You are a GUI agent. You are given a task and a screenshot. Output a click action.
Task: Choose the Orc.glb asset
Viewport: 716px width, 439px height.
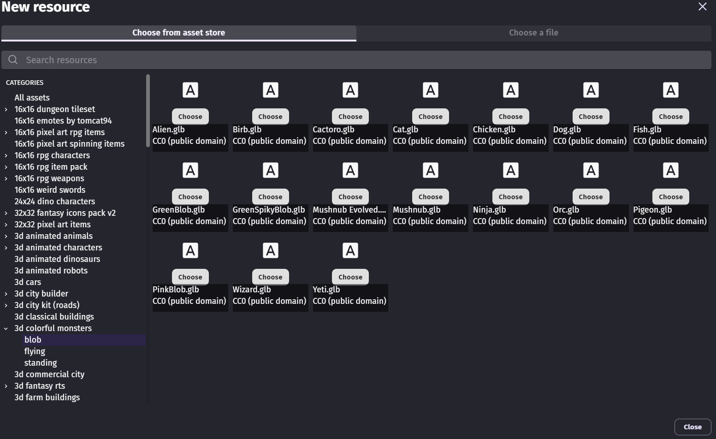tap(591, 197)
